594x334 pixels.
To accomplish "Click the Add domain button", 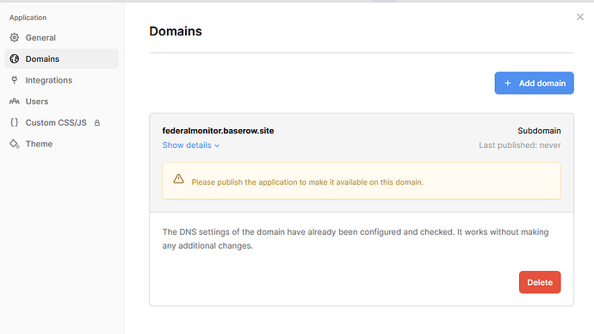I will 534,83.
